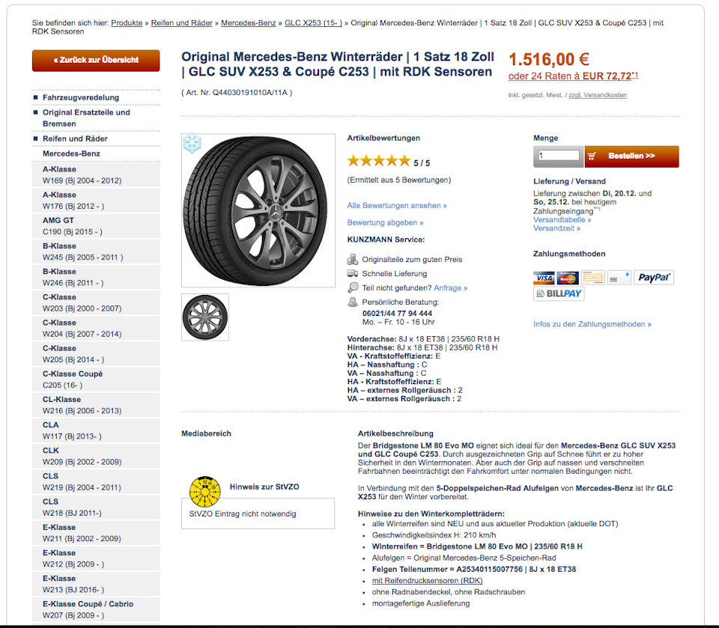Click the five-star rating stars

pyautogui.click(x=378, y=161)
